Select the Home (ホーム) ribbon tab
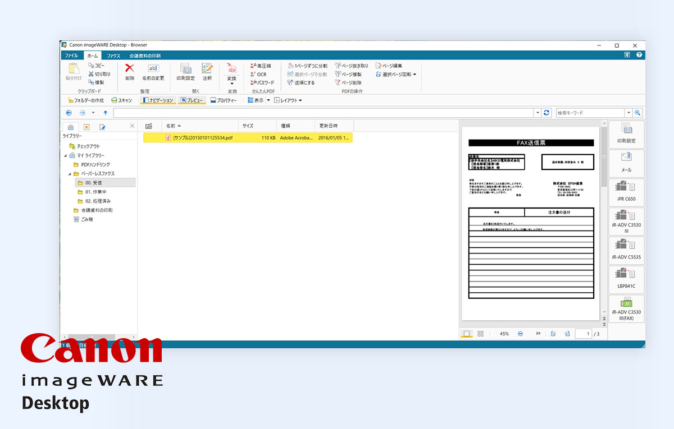 click(92, 56)
